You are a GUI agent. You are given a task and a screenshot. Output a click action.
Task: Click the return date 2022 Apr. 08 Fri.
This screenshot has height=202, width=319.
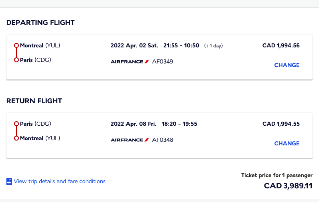pos(133,124)
